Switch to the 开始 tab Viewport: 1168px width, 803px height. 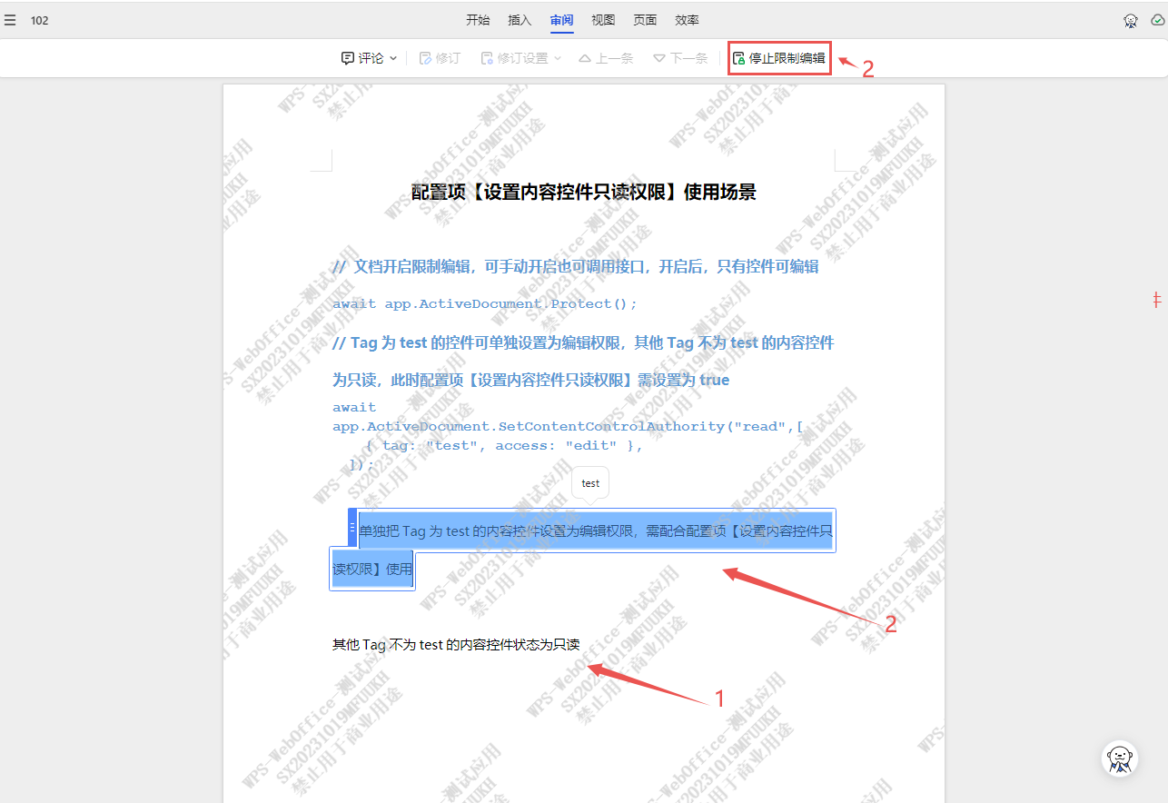(x=478, y=20)
